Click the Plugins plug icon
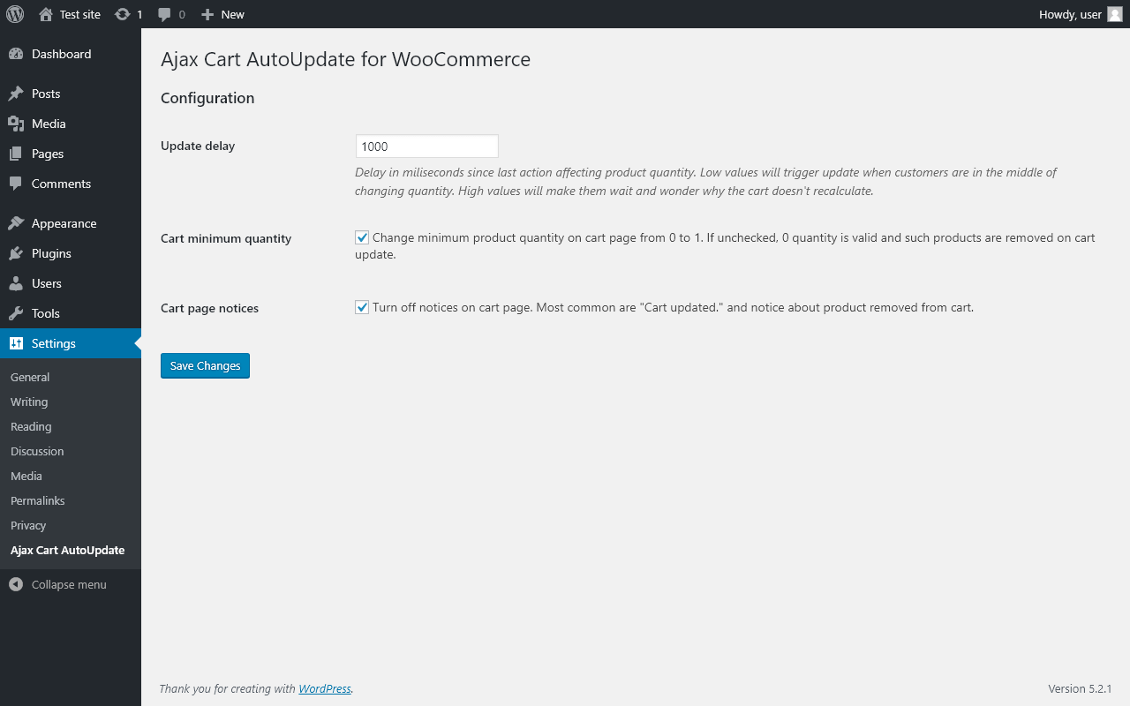This screenshot has height=706, width=1130. click(x=16, y=253)
